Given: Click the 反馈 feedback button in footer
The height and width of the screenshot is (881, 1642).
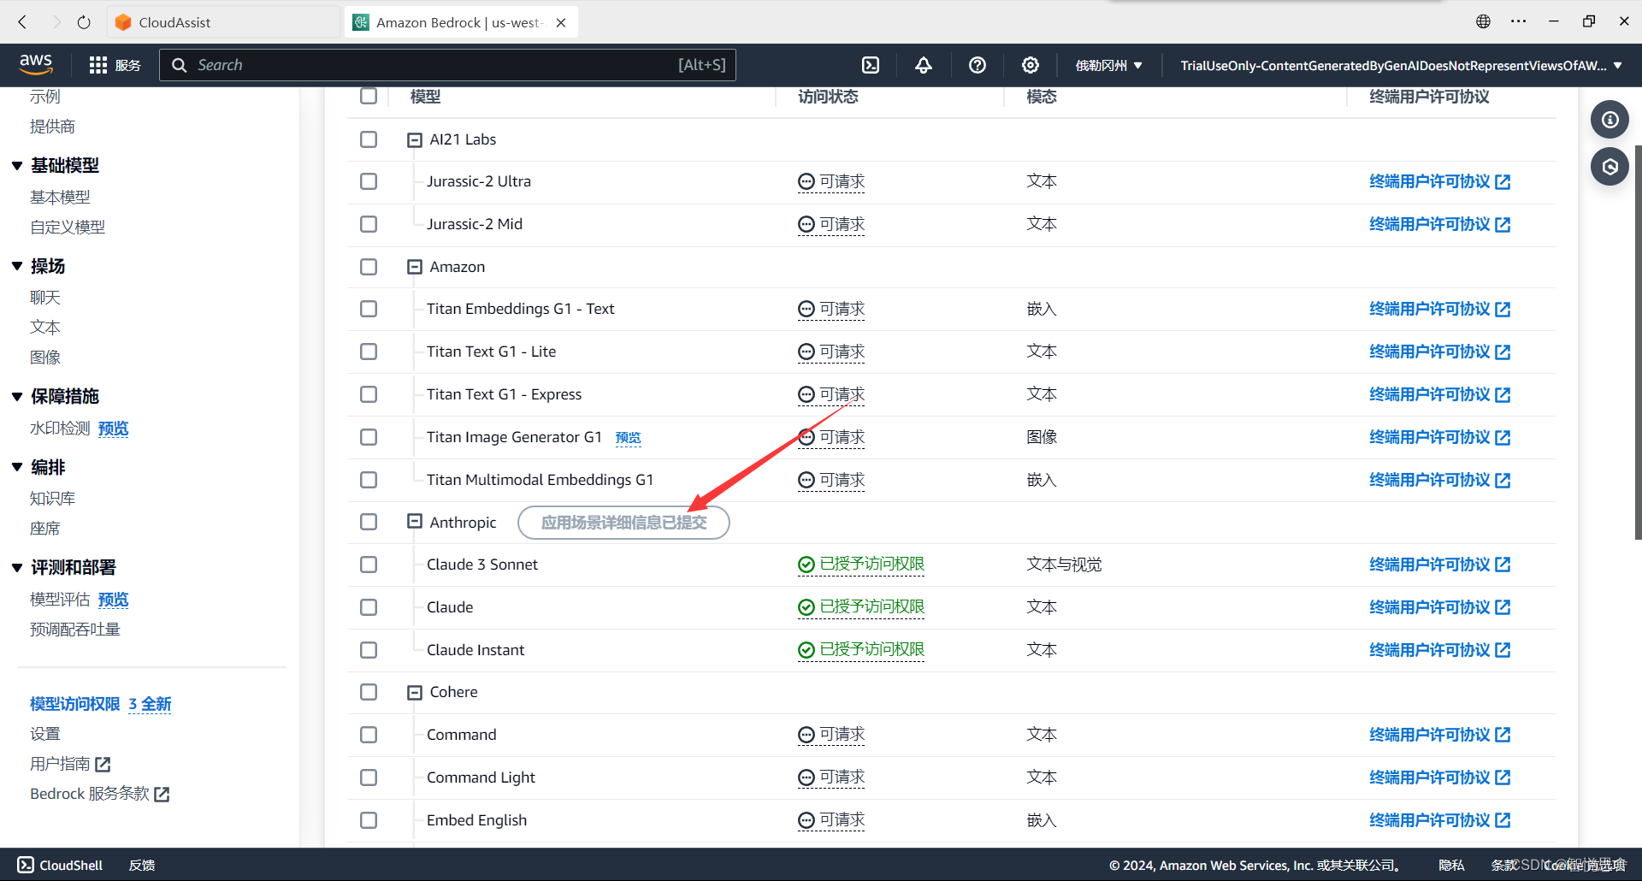Looking at the screenshot, I should click(x=142, y=865).
